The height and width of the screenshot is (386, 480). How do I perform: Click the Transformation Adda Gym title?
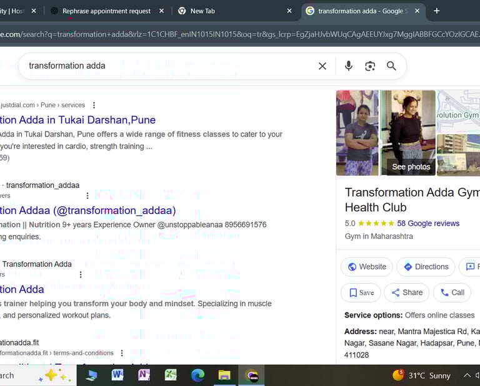(412, 200)
